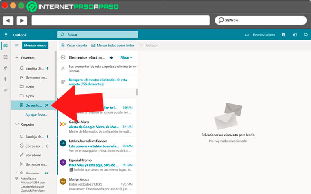Screen dimensions: 311x194
Task: Open the Calendar icon in left rail
Action: [x=5, y=57]
